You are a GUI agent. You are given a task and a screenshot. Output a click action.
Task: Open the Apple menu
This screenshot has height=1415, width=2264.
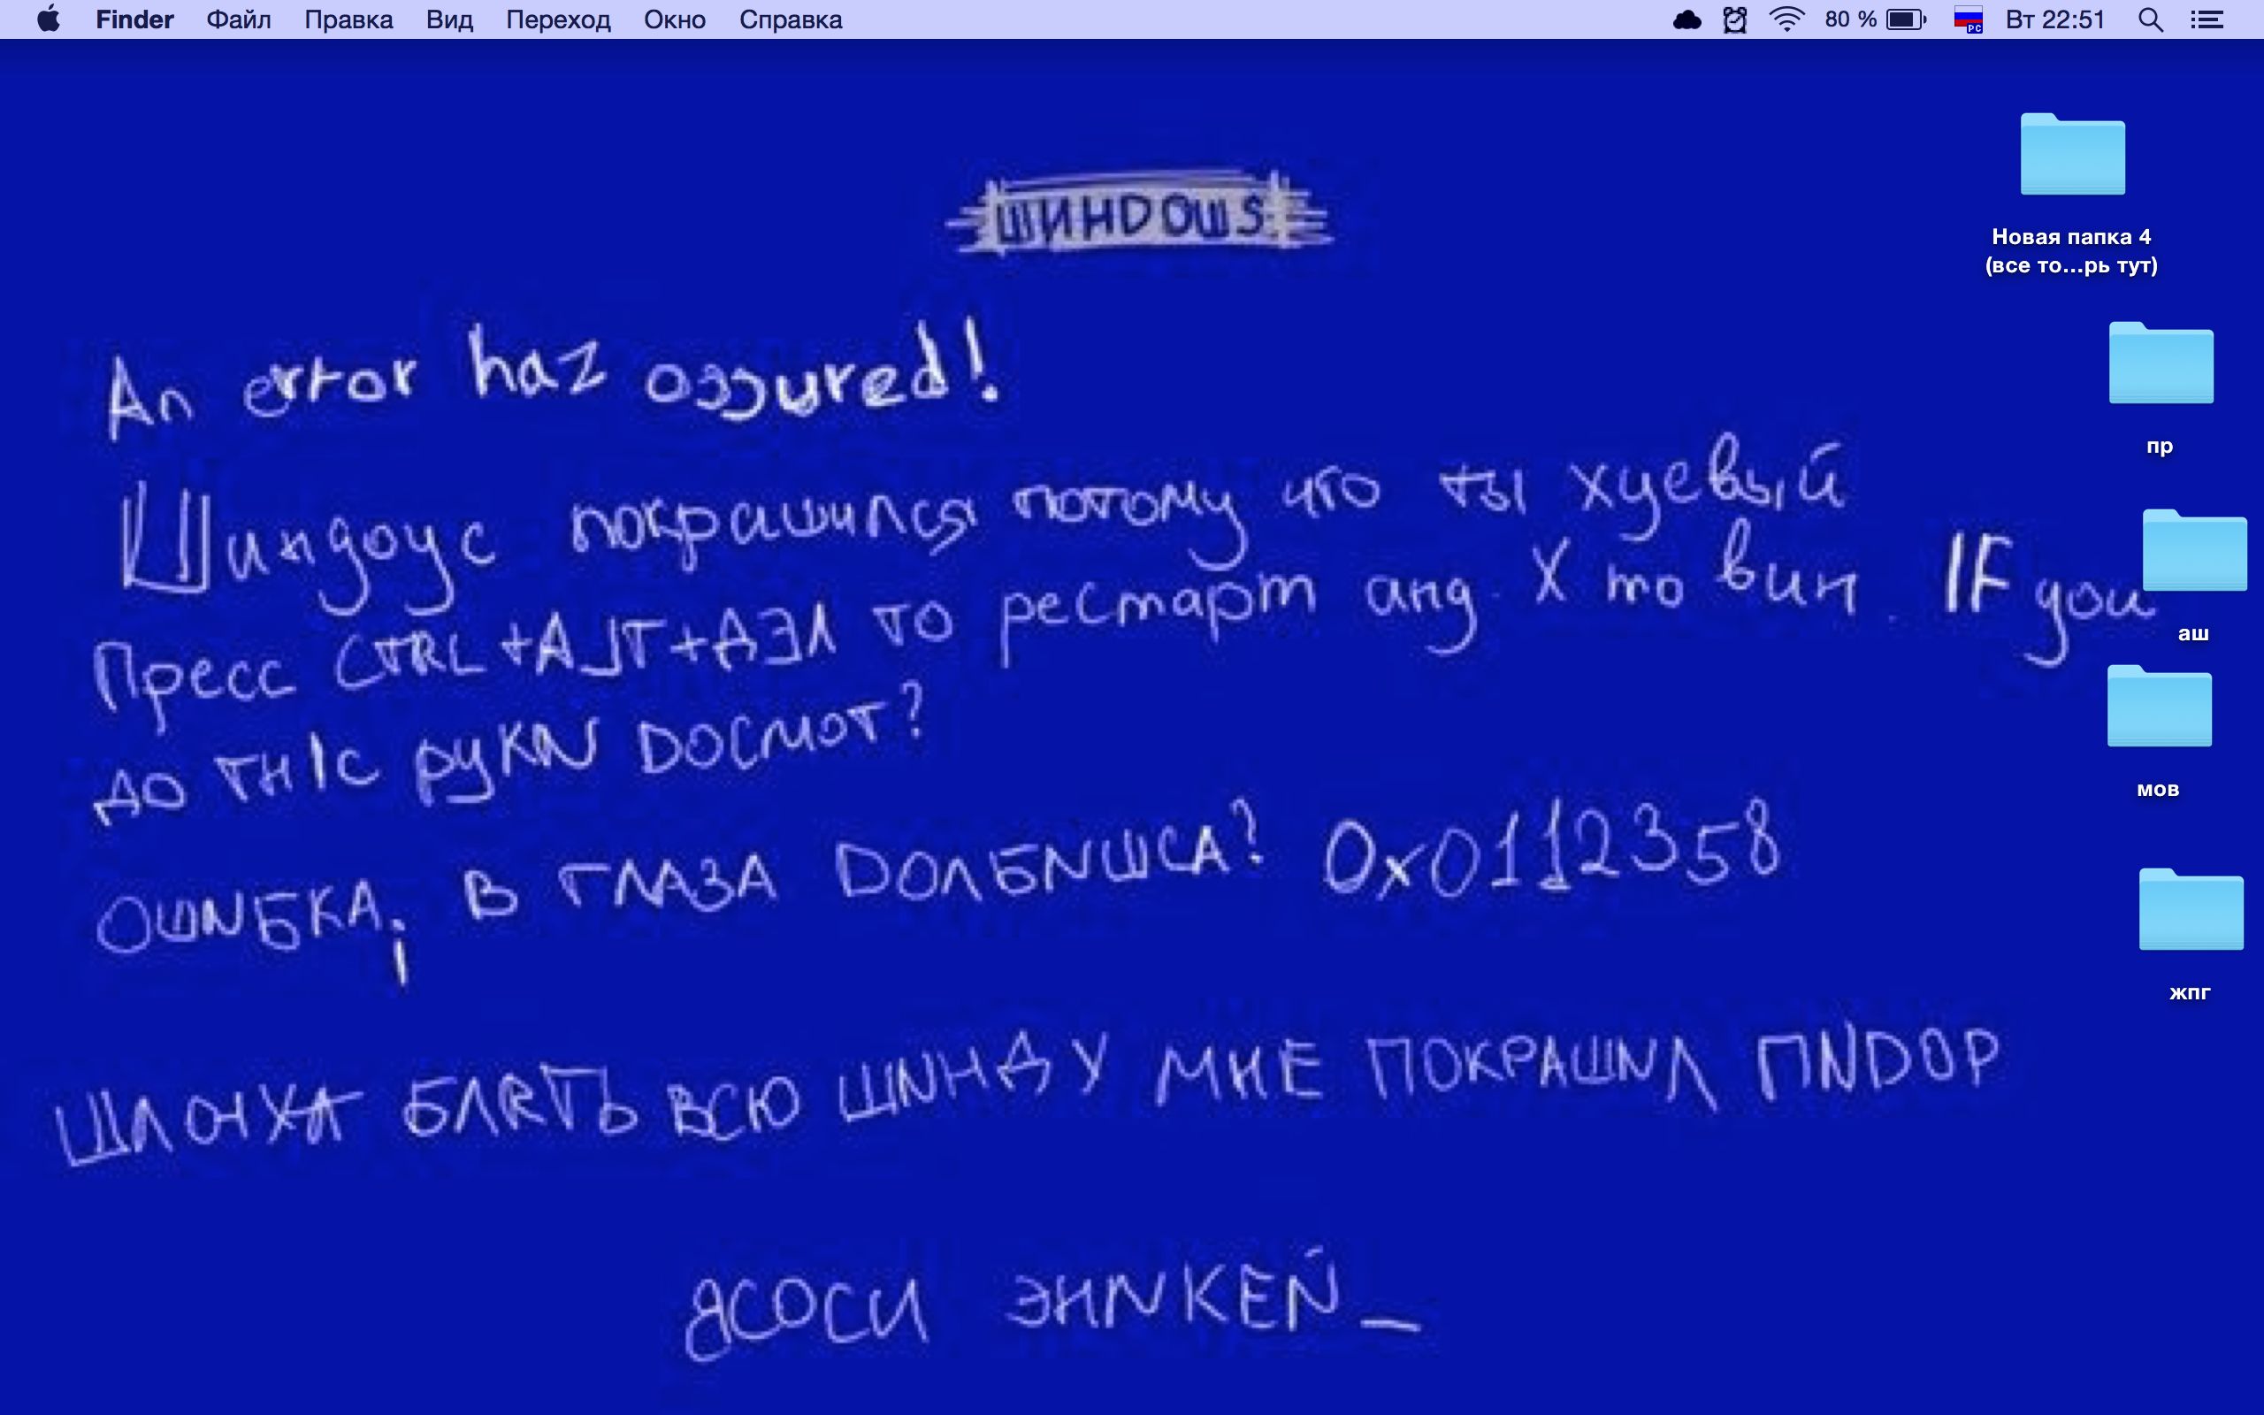[x=49, y=19]
